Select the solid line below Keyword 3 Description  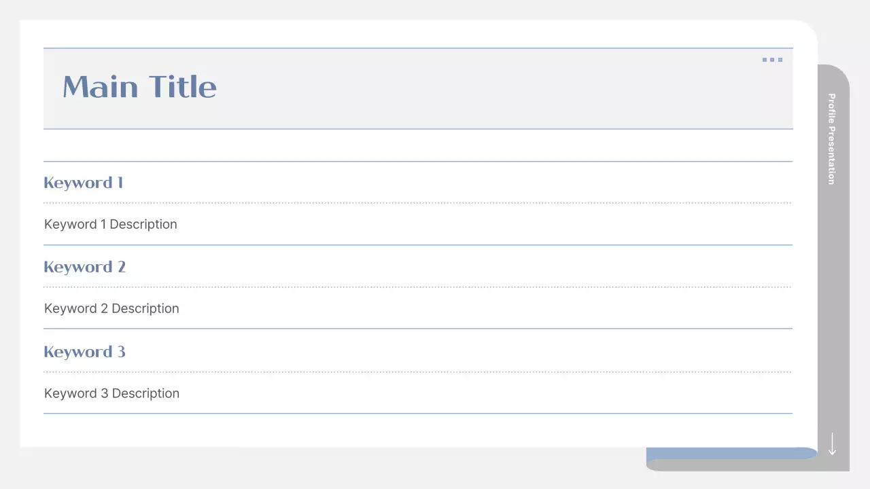click(x=417, y=413)
